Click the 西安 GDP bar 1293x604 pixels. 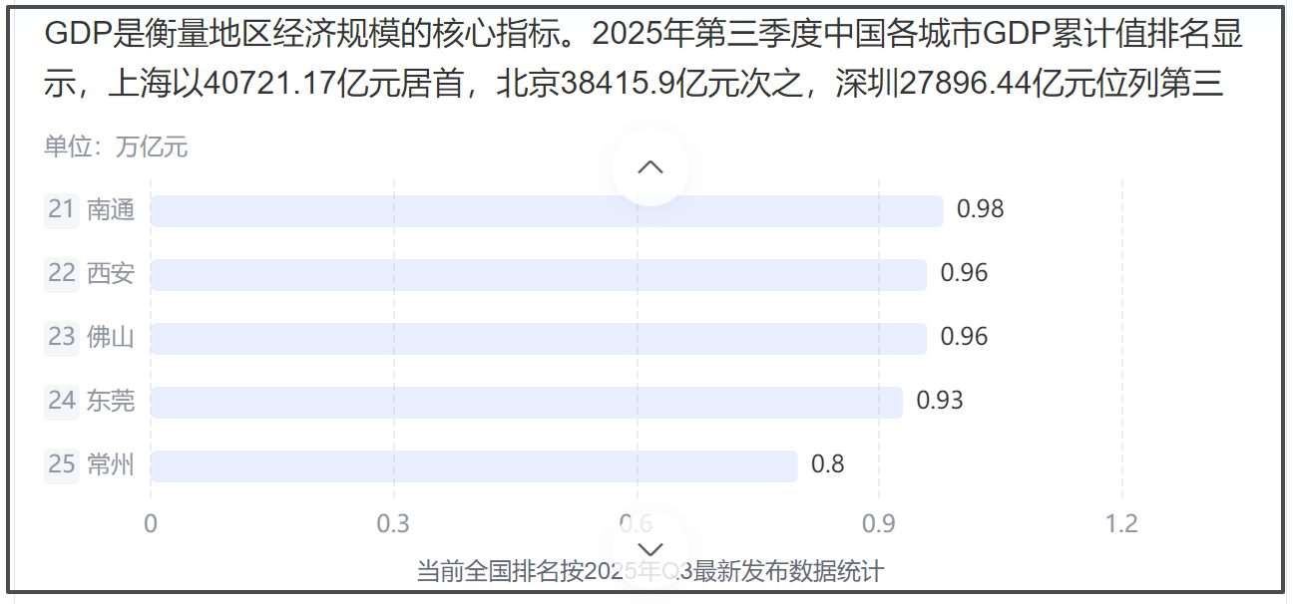point(539,273)
